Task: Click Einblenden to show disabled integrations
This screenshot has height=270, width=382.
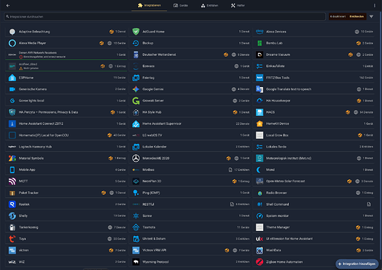Action: tap(356, 16)
